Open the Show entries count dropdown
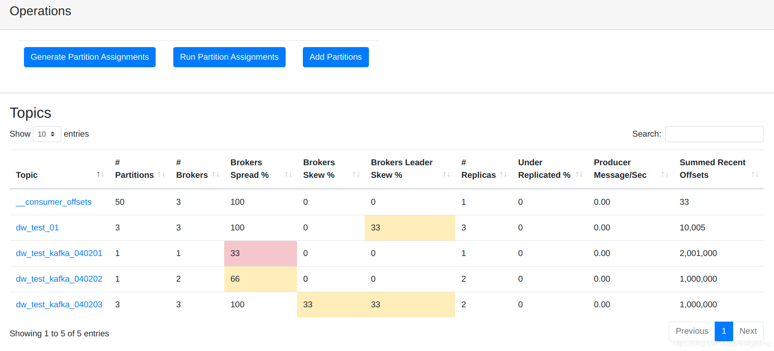 (x=47, y=134)
